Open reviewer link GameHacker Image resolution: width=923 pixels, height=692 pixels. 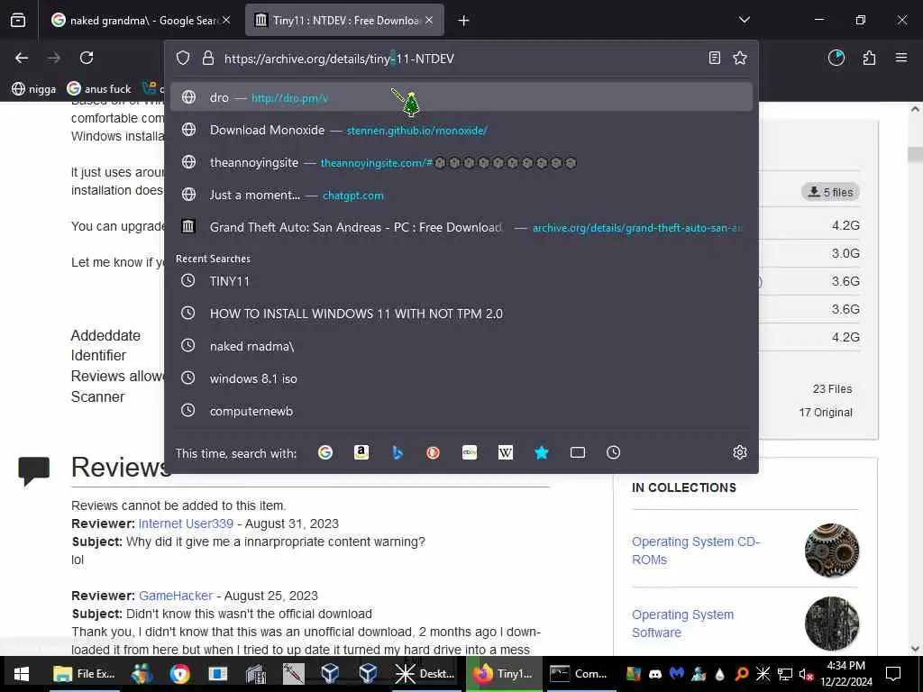tap(176, 596)
